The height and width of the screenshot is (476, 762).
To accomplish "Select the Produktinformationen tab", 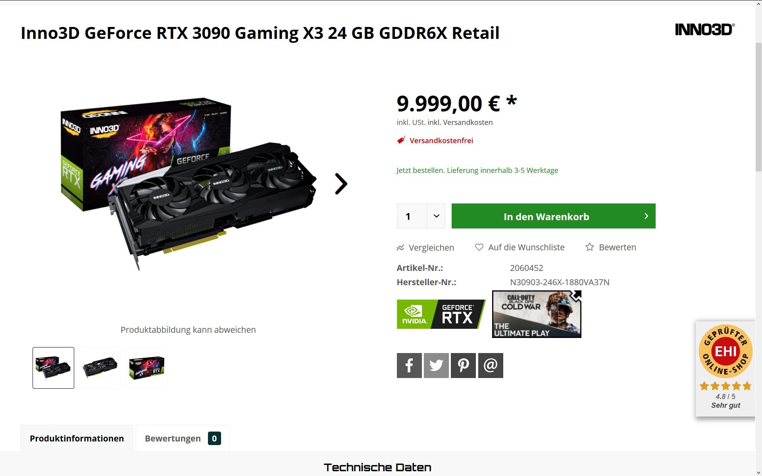I will 77,438.
